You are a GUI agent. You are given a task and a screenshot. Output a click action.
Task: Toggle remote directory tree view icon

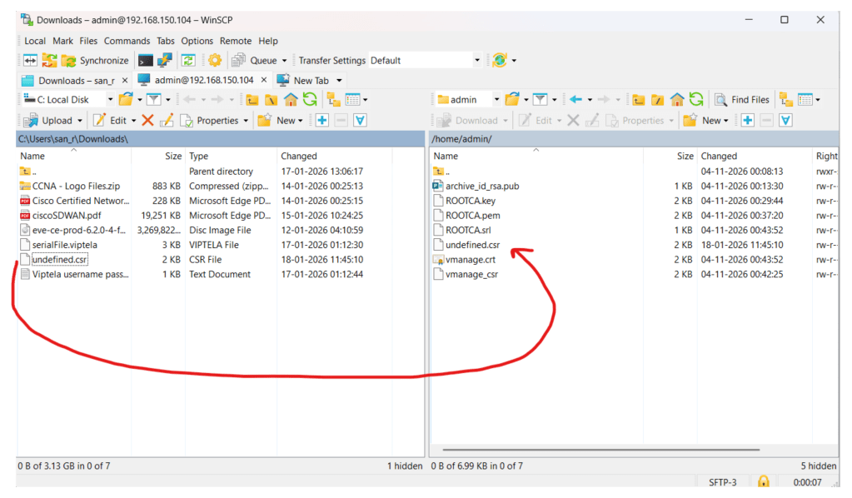tap(786, 100)
